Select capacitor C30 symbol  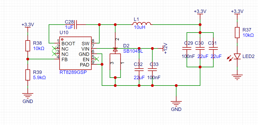pos(200,48)
